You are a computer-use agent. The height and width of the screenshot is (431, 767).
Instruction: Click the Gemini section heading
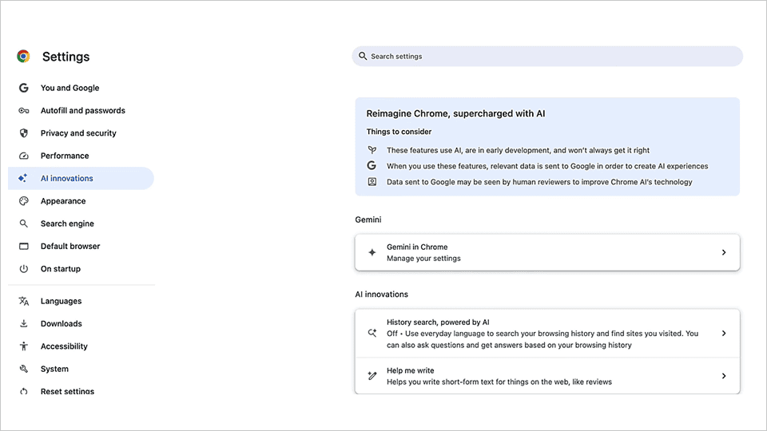click(368, 219)
